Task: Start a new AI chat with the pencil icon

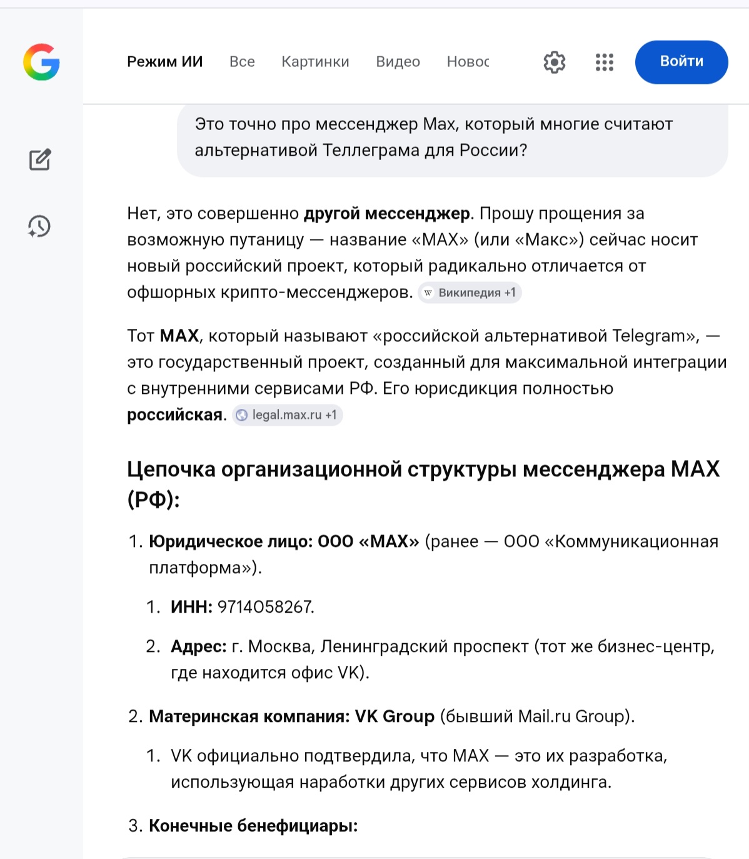Action: click(x=40, y=160)
